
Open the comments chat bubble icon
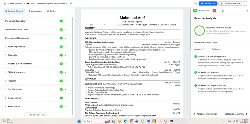223,11
